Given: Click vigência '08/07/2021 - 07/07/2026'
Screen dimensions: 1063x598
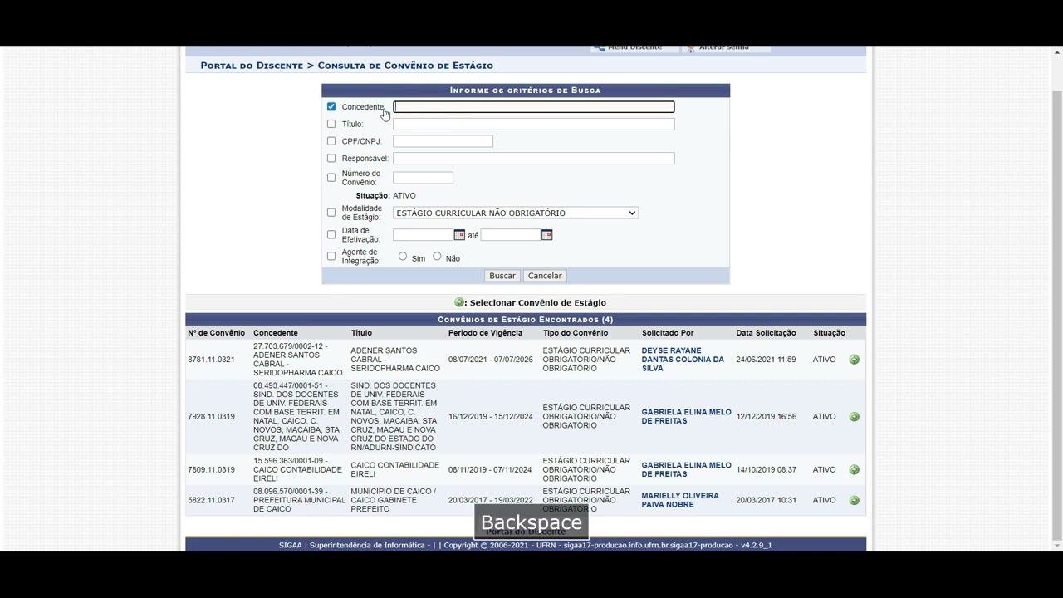Looking at the screenshot, I should click(x=491, y=360).
